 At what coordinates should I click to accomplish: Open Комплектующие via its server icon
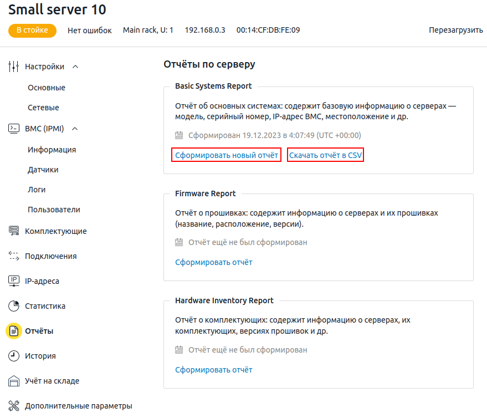click(x=14, y=231)
